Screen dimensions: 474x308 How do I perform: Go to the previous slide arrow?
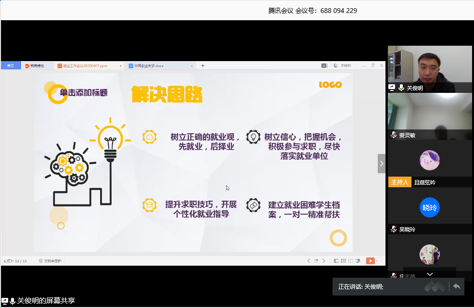308,261
